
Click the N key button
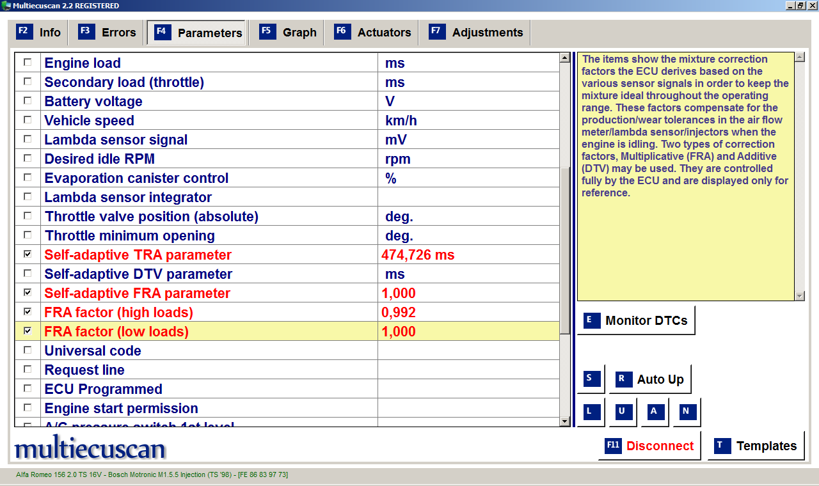point(685,412)
